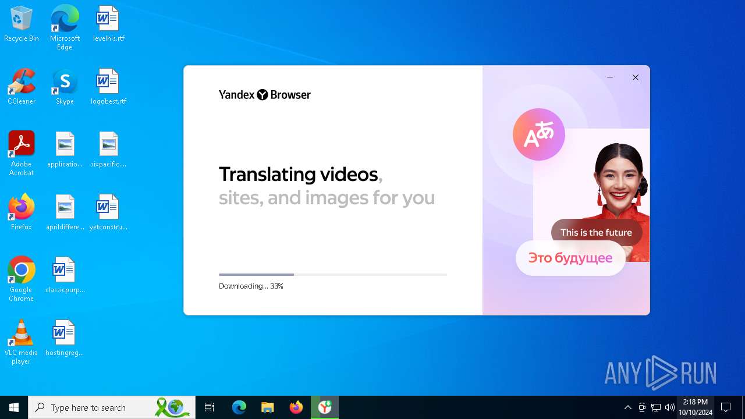Select the VLC media player shortcut

[22, 342]
